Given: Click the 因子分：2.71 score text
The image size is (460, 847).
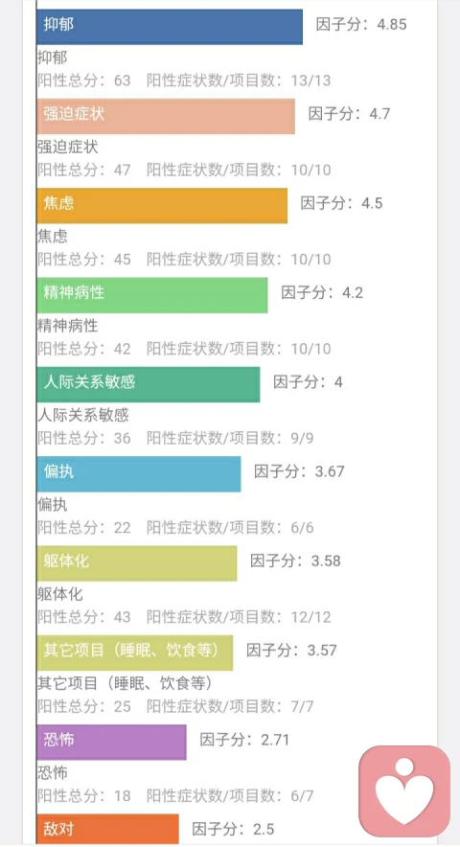Looking at the screenshot, I should click(x=244, y=740).
